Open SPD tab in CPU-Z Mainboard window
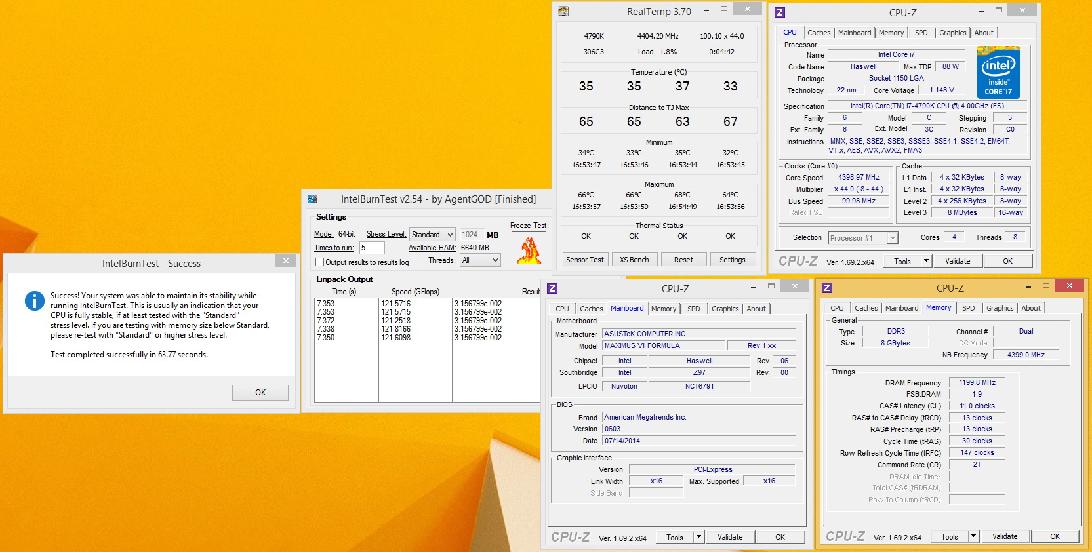1092x552 pixels. point(693,309)
